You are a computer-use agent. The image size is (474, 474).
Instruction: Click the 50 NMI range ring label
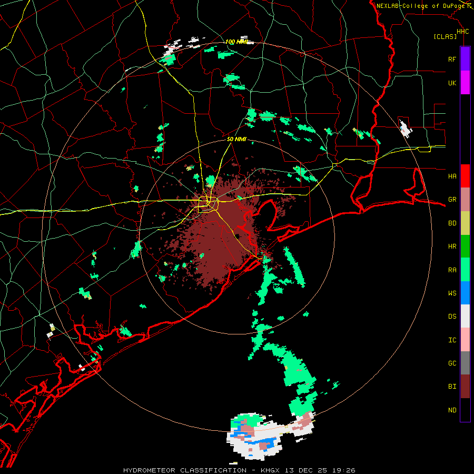tap(236, 140)
